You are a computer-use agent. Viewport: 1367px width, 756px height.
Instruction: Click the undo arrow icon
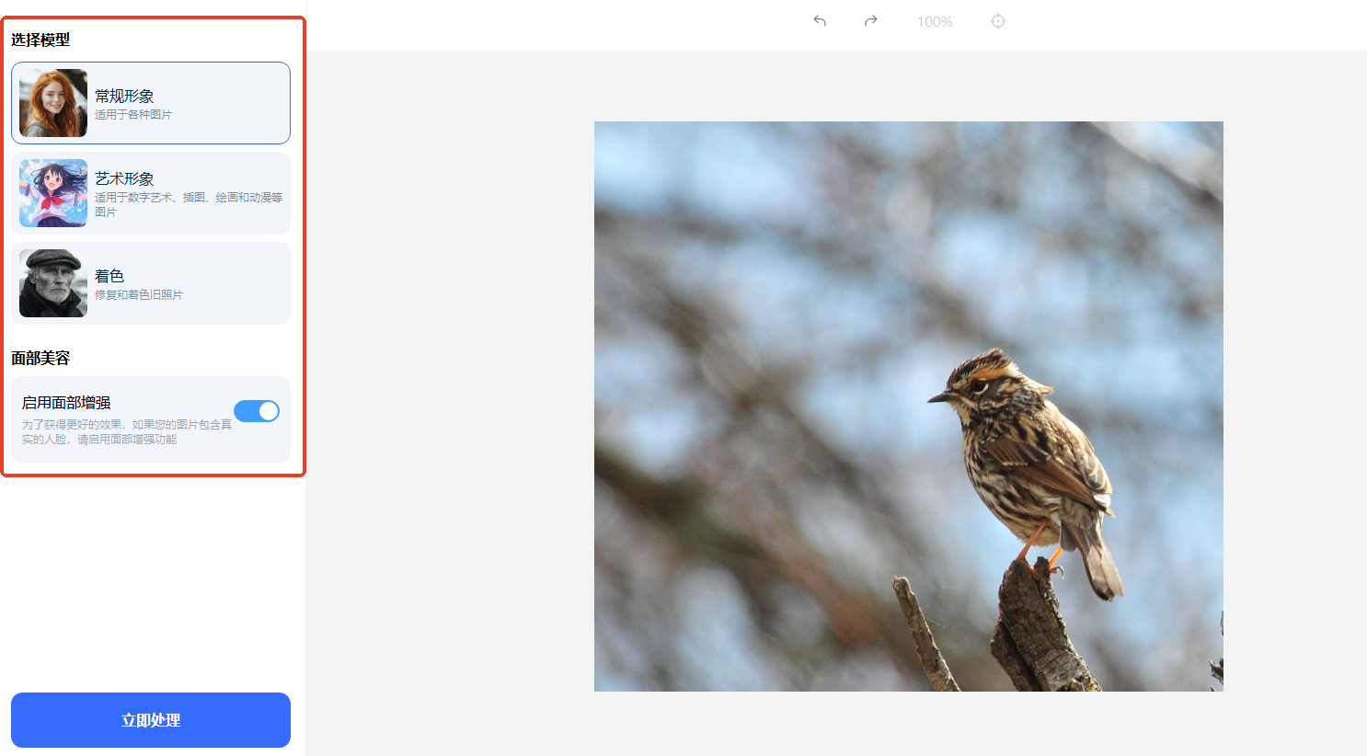820,21
